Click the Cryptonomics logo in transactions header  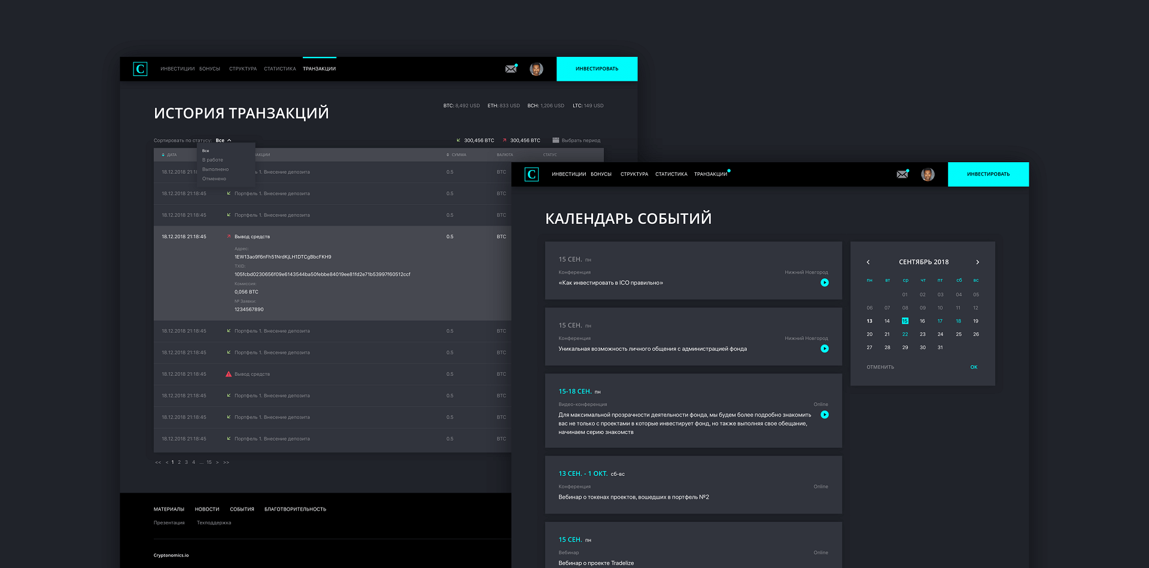coord(140,69)
